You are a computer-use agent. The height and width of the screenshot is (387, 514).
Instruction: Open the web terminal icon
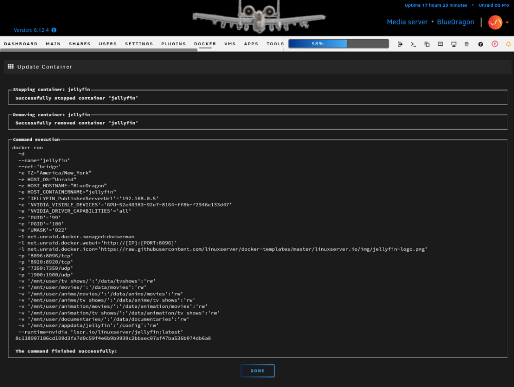click(x=413, y=44)
